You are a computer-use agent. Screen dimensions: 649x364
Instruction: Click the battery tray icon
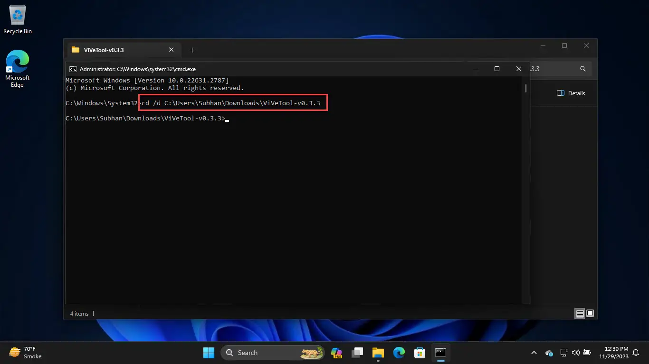click(587, 353)
